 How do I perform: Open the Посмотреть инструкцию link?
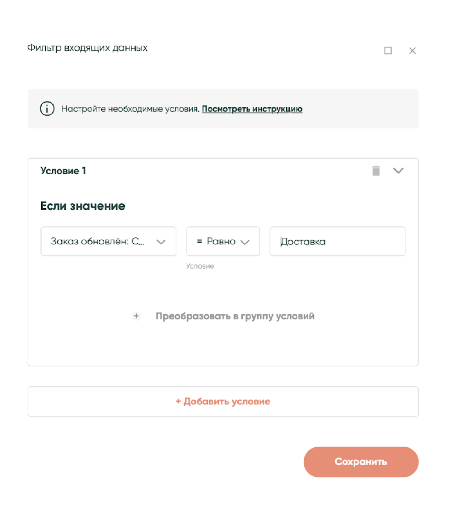pyautogui.click(x=252, y=109)
